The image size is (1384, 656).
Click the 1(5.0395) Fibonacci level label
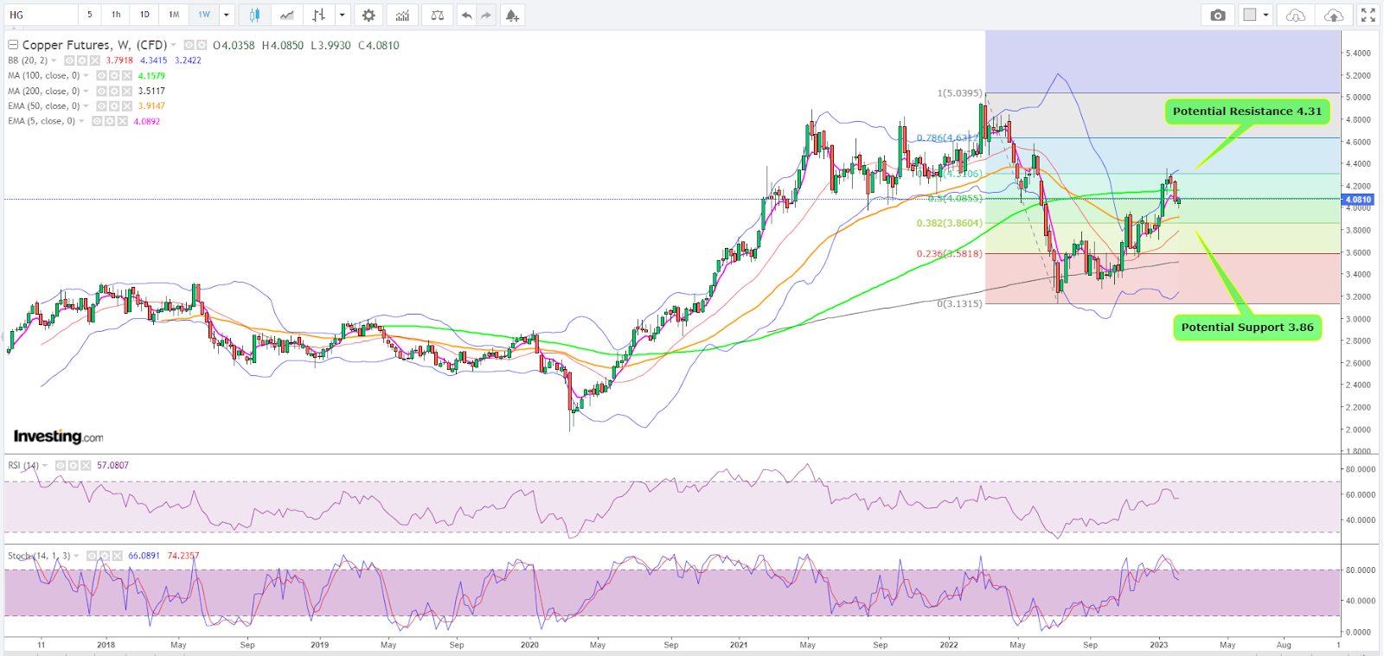pyautogui.click(x=960, y=93)
